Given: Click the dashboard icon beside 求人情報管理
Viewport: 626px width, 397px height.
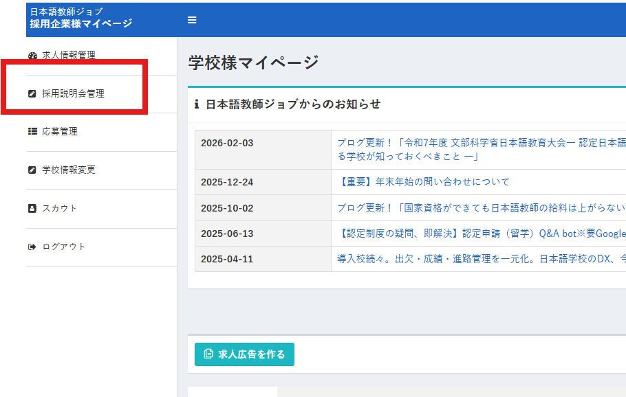Looking at the screenshot, I should 32,56.
